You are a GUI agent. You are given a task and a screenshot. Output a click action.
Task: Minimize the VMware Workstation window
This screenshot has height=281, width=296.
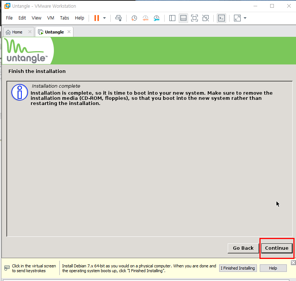tap(255, 6)
